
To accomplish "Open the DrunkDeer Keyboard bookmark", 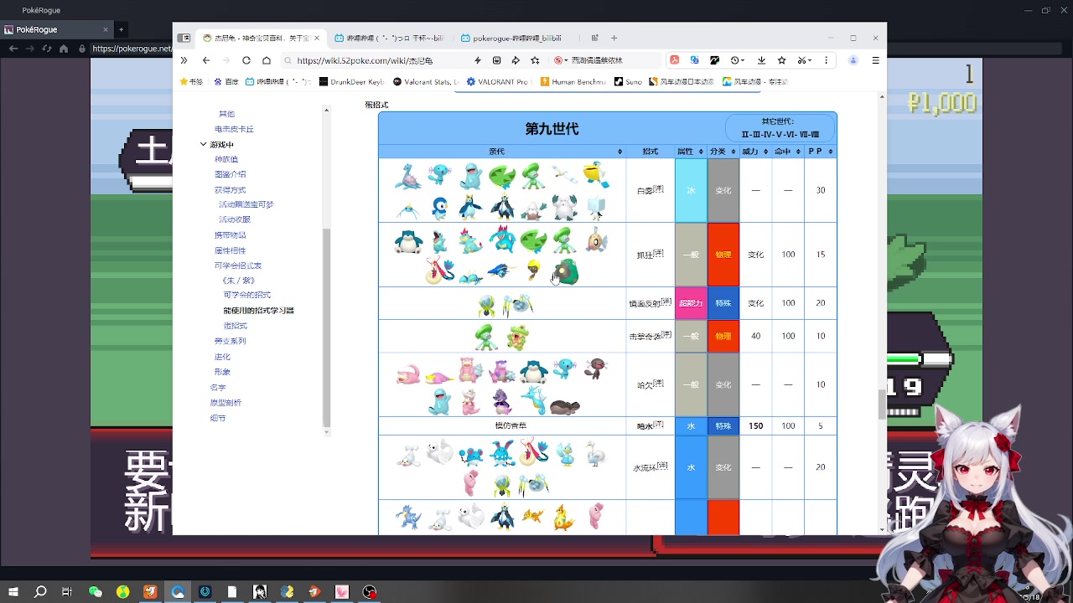I will (351, 82).
